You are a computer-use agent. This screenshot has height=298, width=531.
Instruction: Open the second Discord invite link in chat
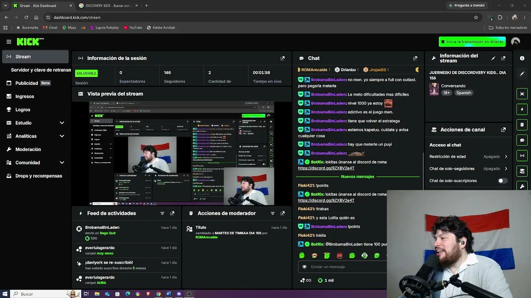coord(326,200)
